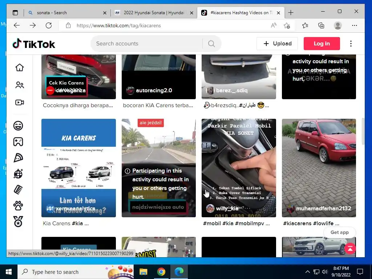The image size is (372, 279).
Task: View site information via lock icon
Action: [x=68, y=25]
